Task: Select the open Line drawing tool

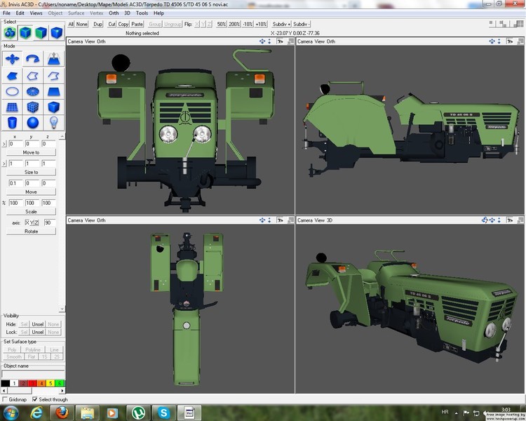Action: click(x=53, y=76)
